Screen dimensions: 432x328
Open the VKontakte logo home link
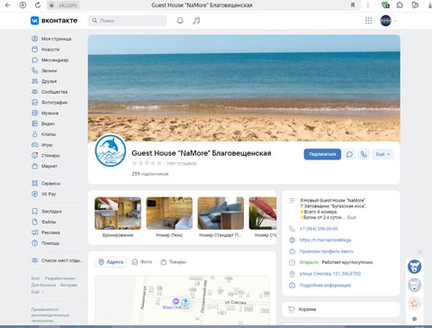click(x=54, y=21)
